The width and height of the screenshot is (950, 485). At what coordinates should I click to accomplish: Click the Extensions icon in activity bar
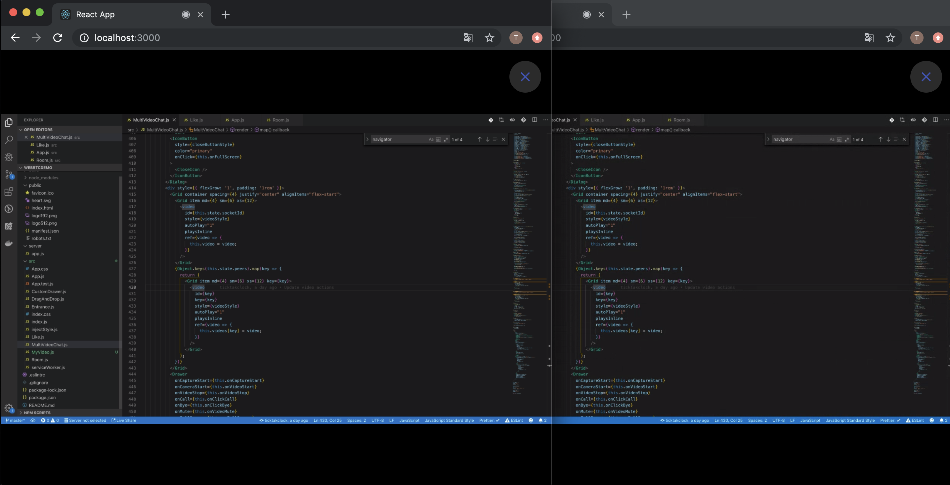pyautogui.click(x=8, y=191)
